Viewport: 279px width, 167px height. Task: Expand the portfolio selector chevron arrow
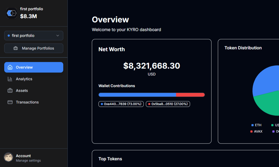coord(58,36)
